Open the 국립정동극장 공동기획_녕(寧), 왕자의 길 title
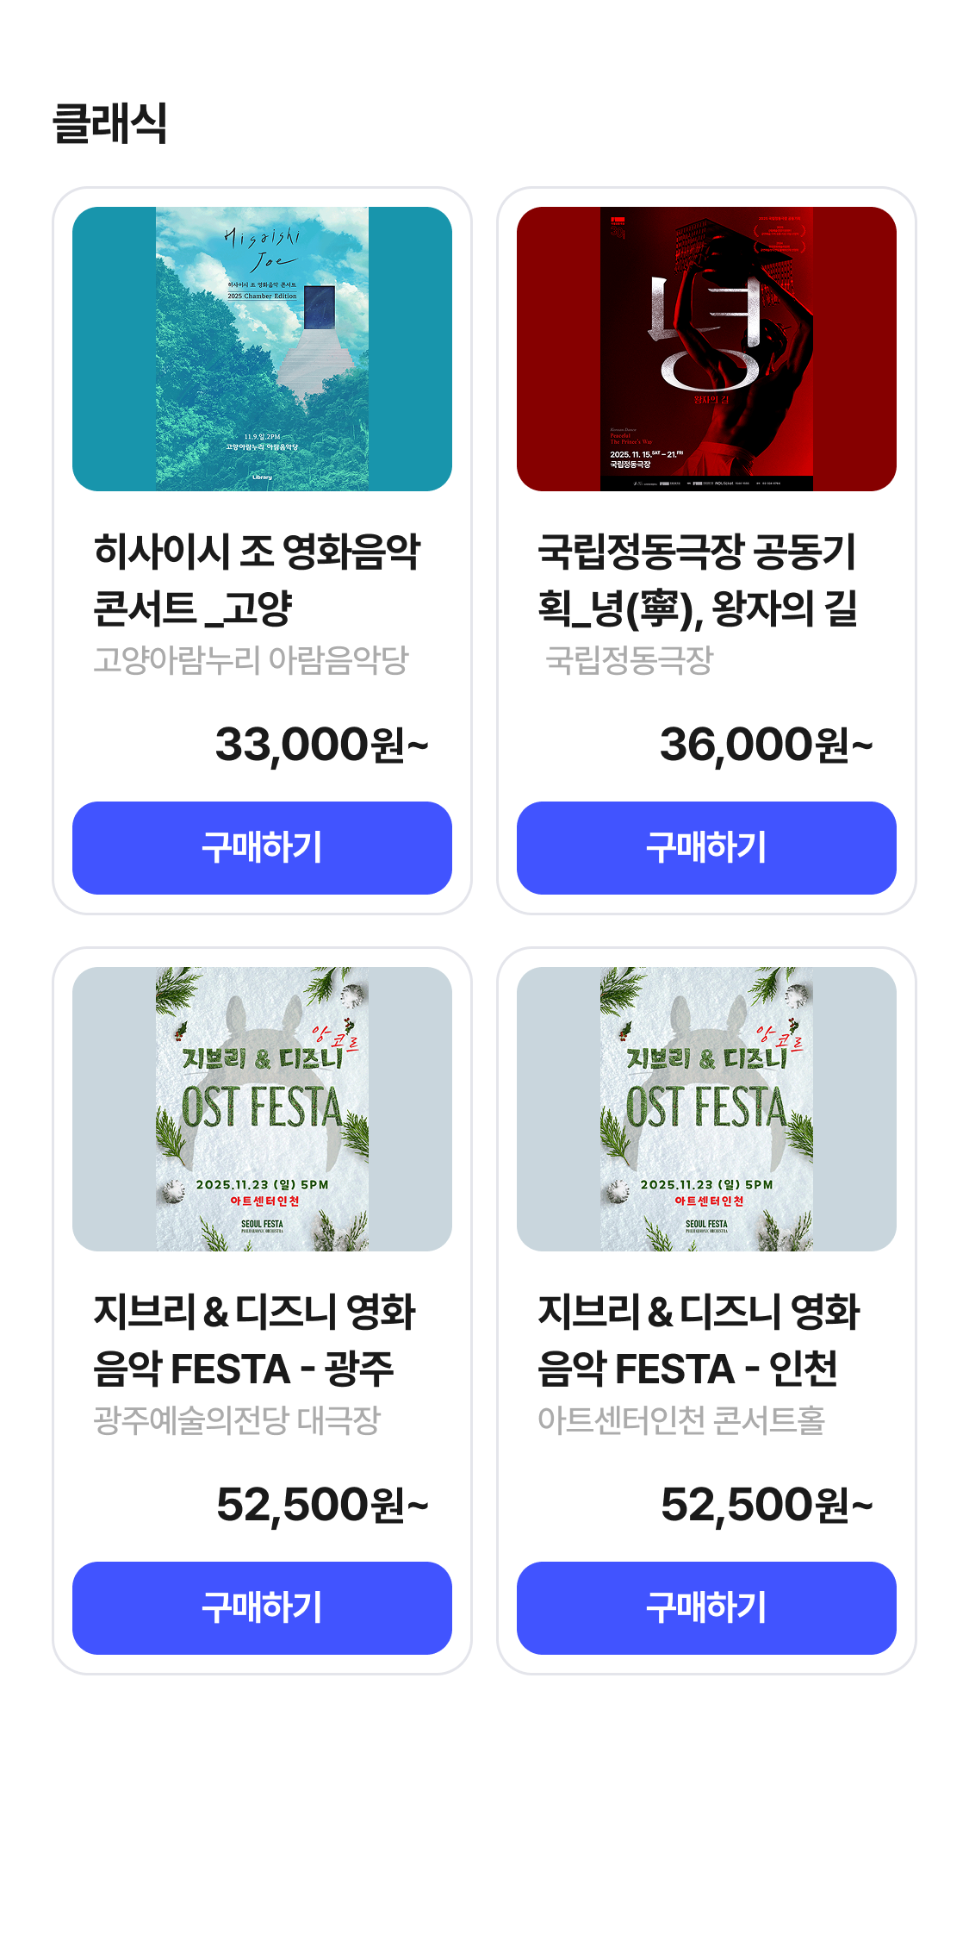This screenshot has height=1934, width=969. (698, 579)
